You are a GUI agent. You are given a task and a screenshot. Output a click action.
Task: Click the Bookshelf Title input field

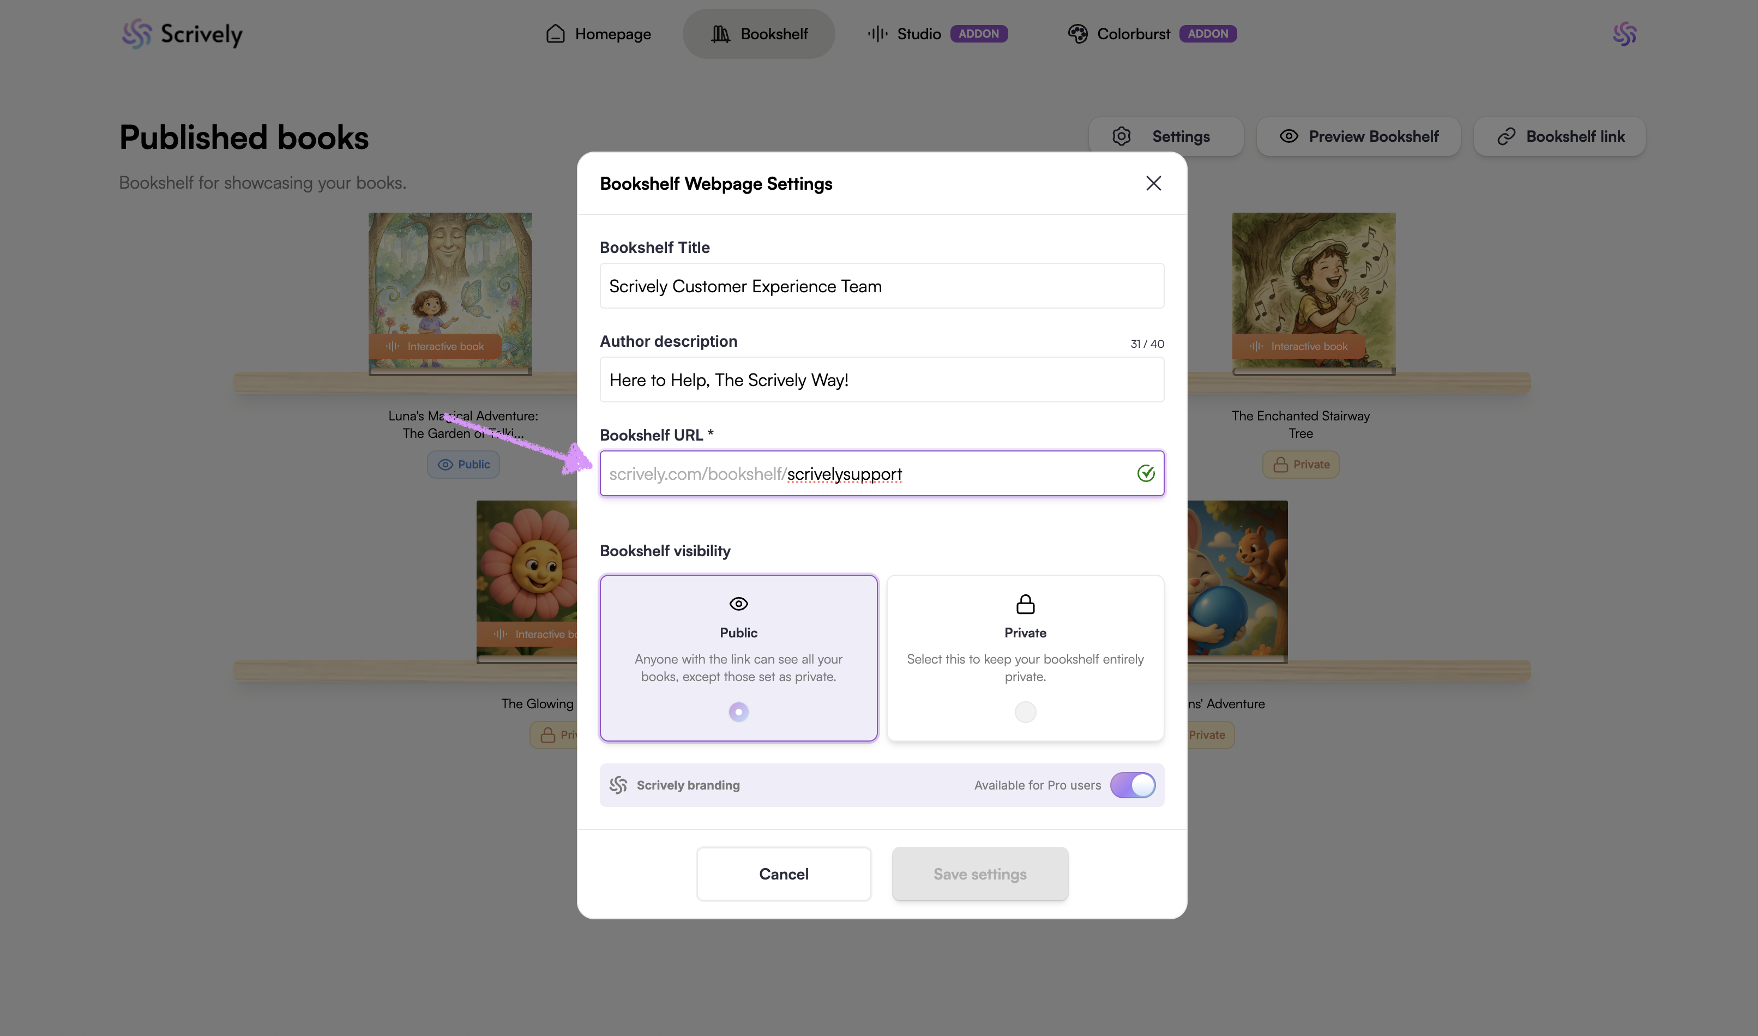click(881, 286)
